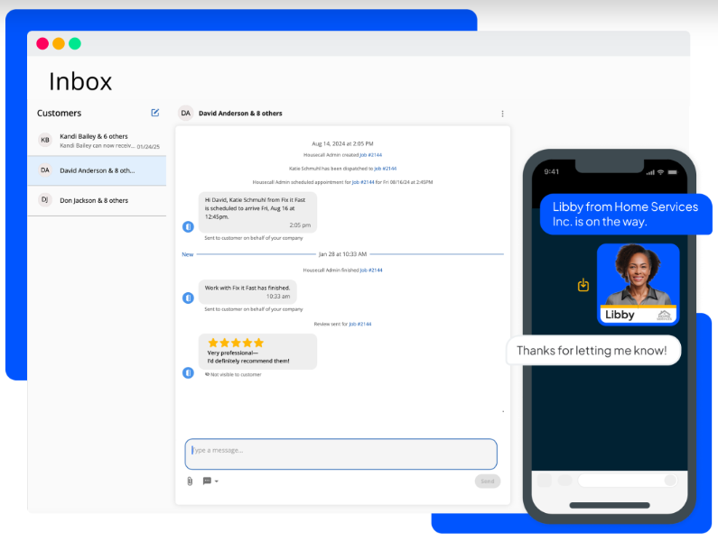Click Thanks for letting me know bubble
This screenshot has height=541, width=718.
click(x=593, y=351)
